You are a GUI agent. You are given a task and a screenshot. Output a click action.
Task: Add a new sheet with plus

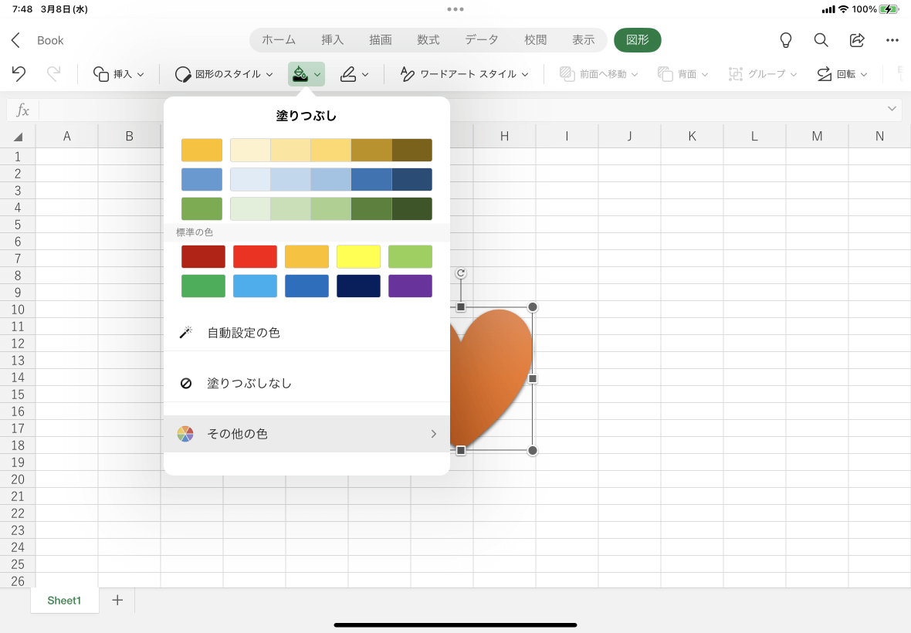pos(117,600)
